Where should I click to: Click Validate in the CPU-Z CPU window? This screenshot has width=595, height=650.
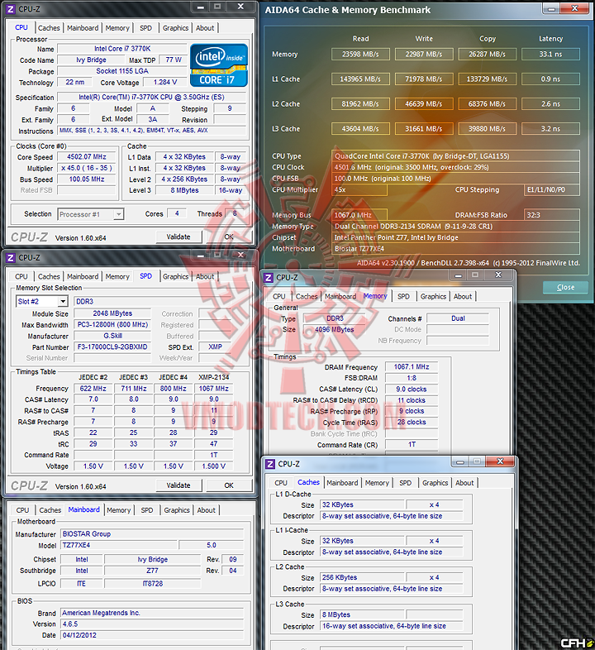point(178,237)
